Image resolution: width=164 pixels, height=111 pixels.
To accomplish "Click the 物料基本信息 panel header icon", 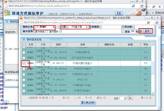I will point(24,40).
